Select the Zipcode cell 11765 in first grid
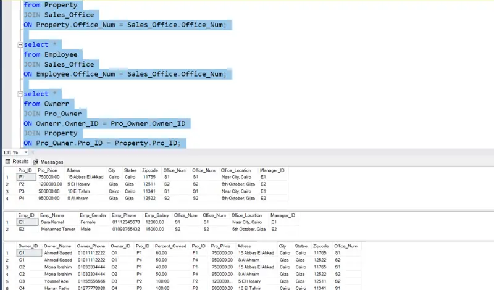Image resolution: width=494 pixels, height=290 pixels. tap(149, 177)
